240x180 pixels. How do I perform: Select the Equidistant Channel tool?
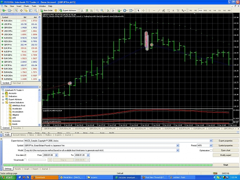point(164,10)
